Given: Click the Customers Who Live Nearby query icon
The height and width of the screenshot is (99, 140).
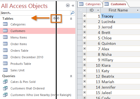Looking at the screenshot, I should [5, 95].
